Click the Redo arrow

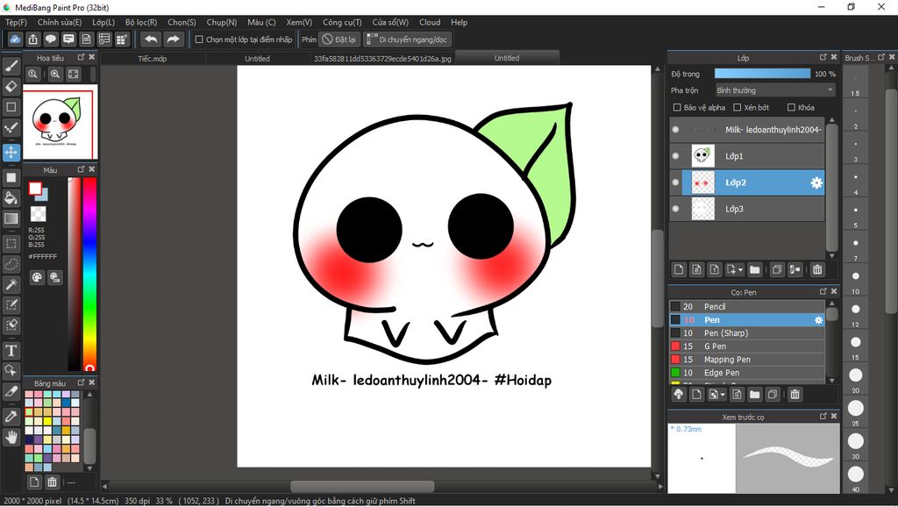click(173, 39)
